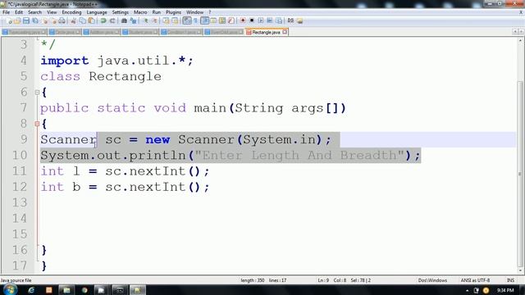Image resolution: width=525 pixels, height=295 pixels.
Task: Open the Search menu
Action: (34, 12)
